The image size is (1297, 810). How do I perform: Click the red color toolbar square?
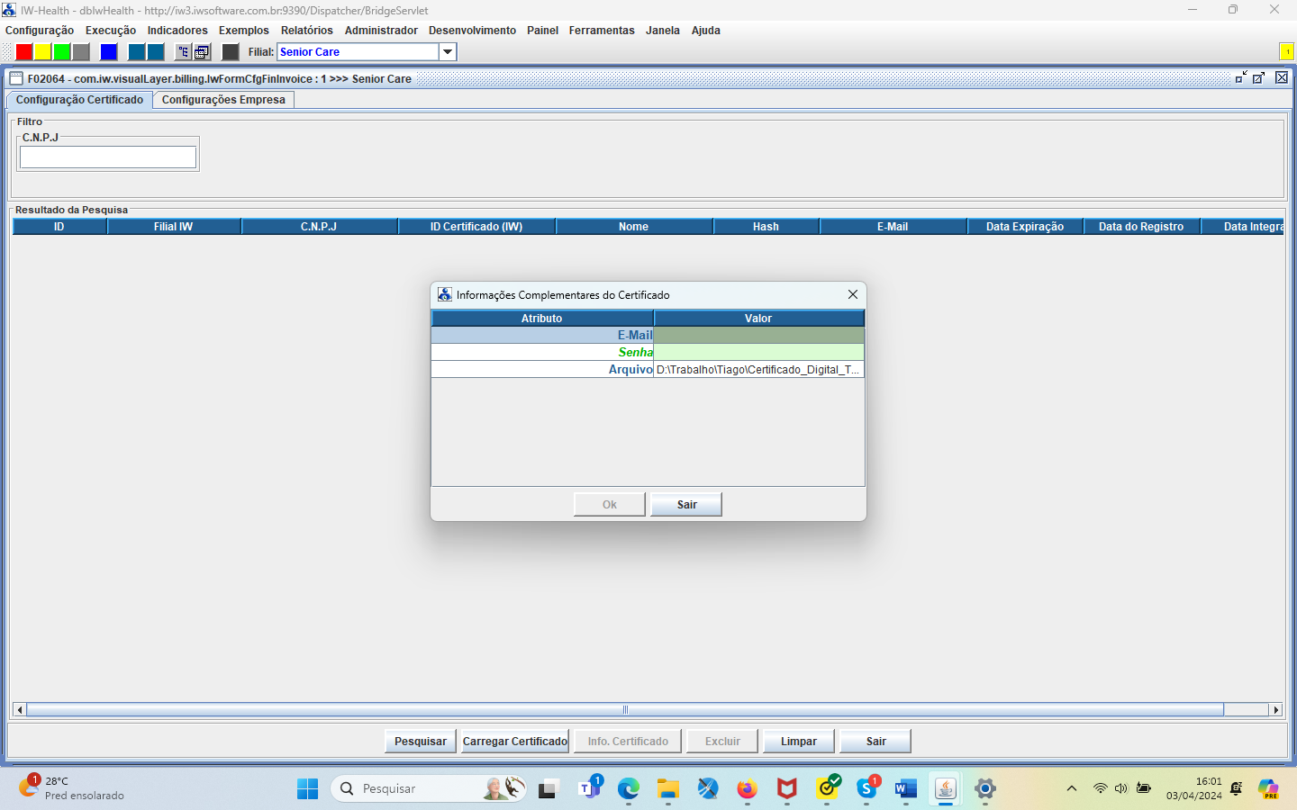click(x=24, y=52)
